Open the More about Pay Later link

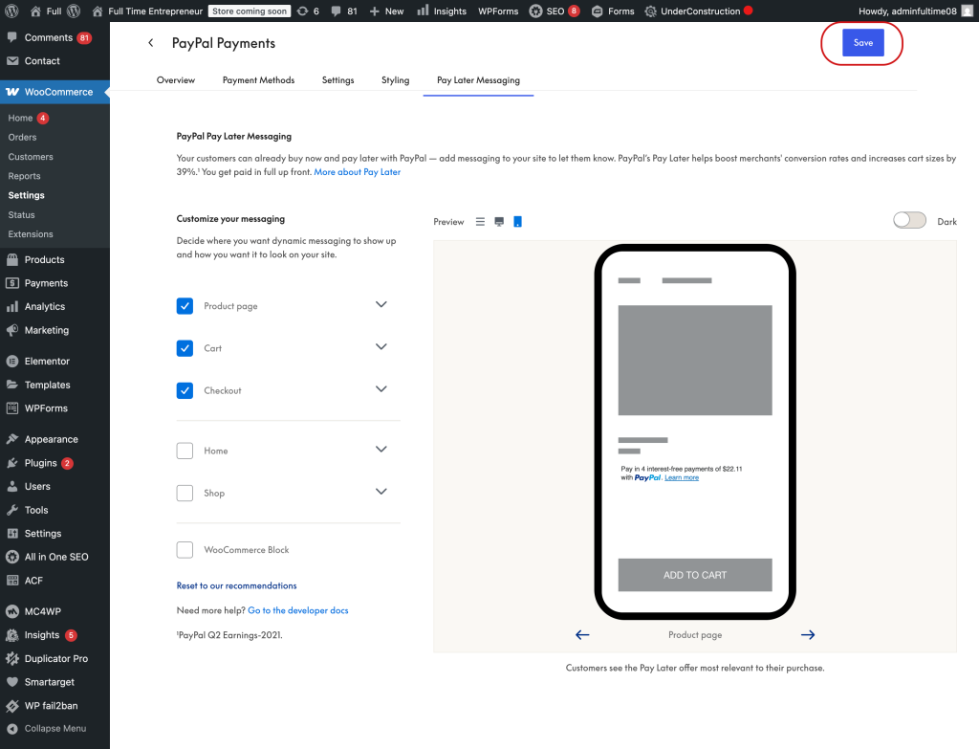(x=358, y=172)
